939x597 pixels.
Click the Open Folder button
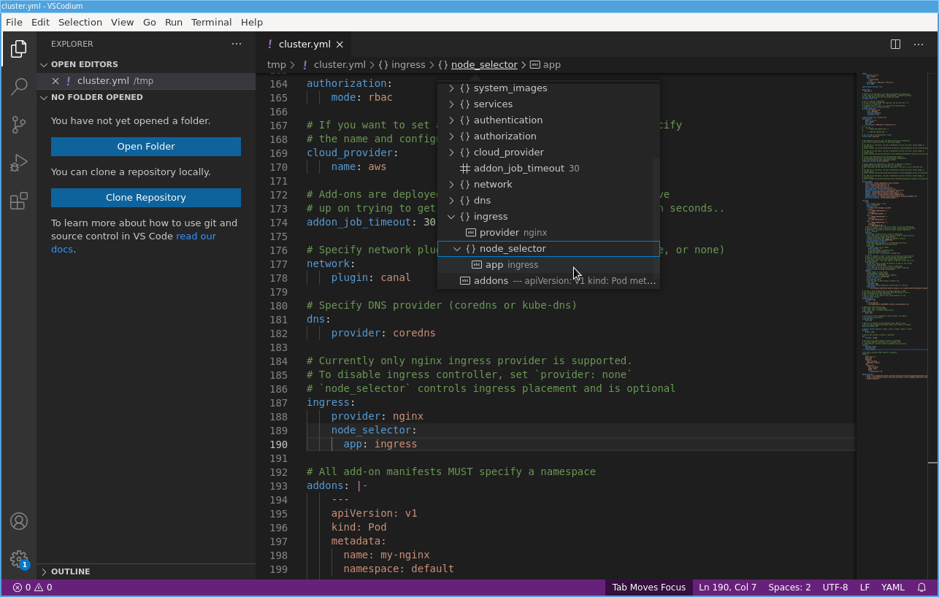coord(146,147)
